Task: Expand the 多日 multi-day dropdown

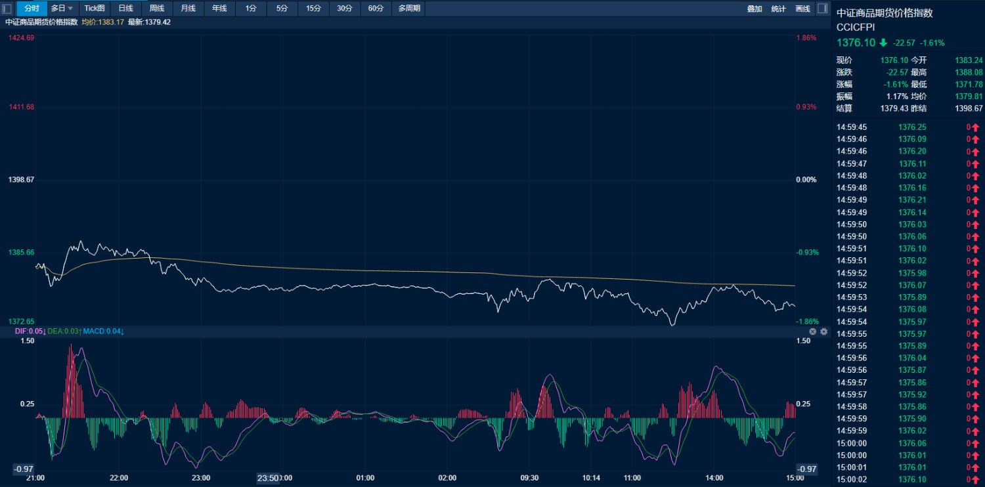Action: click(62, 9)
